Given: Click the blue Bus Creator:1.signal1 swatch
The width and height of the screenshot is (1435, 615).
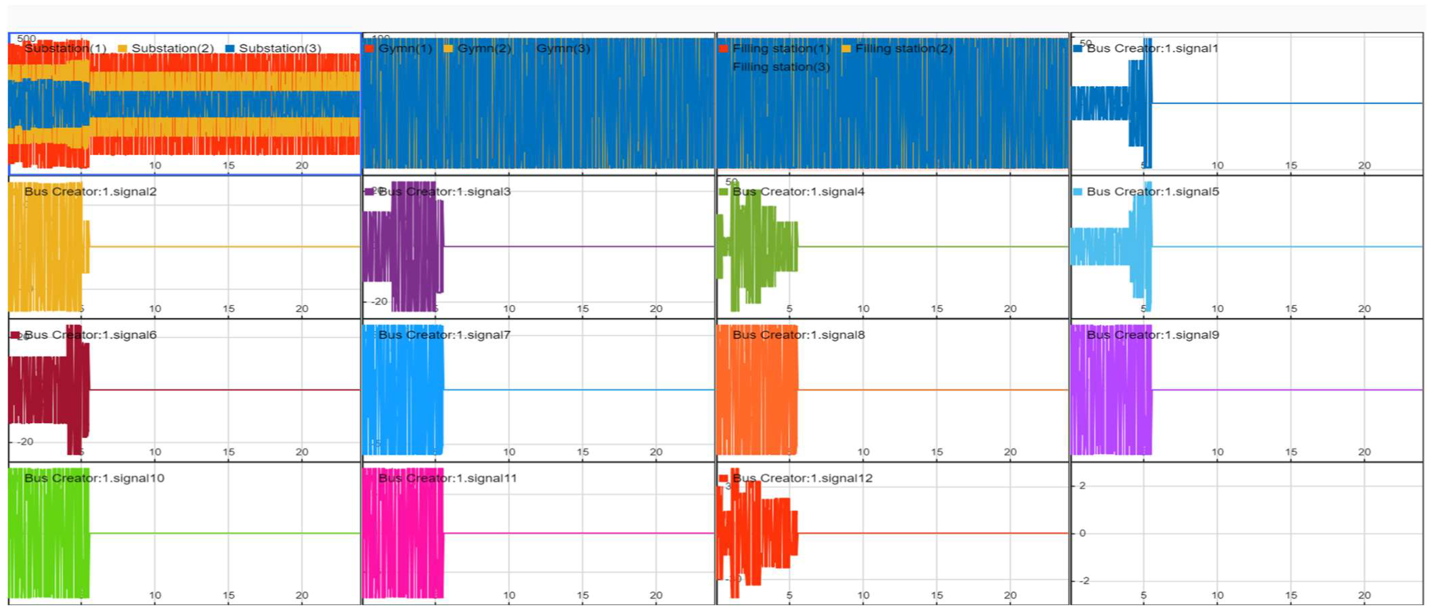Looking at the screenshot, I should 1078,48.
